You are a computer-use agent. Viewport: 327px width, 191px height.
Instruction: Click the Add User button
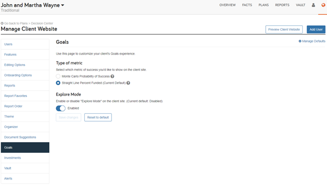[316, 29]
